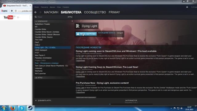Click the YouTube logo in browser
The image size is (197, 111).
pos(8,17)
